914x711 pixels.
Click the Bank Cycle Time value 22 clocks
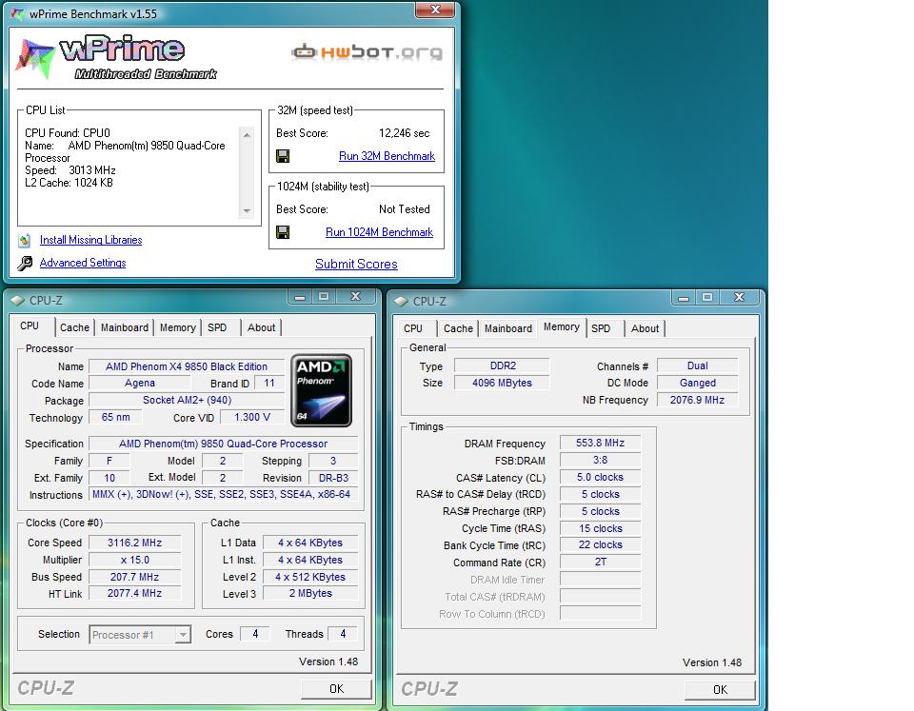pos(601,544)
